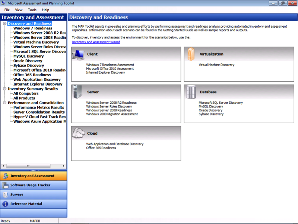Switch to Surveys pane
Viewport: 298px width, 224px height.
coord(34,195)
